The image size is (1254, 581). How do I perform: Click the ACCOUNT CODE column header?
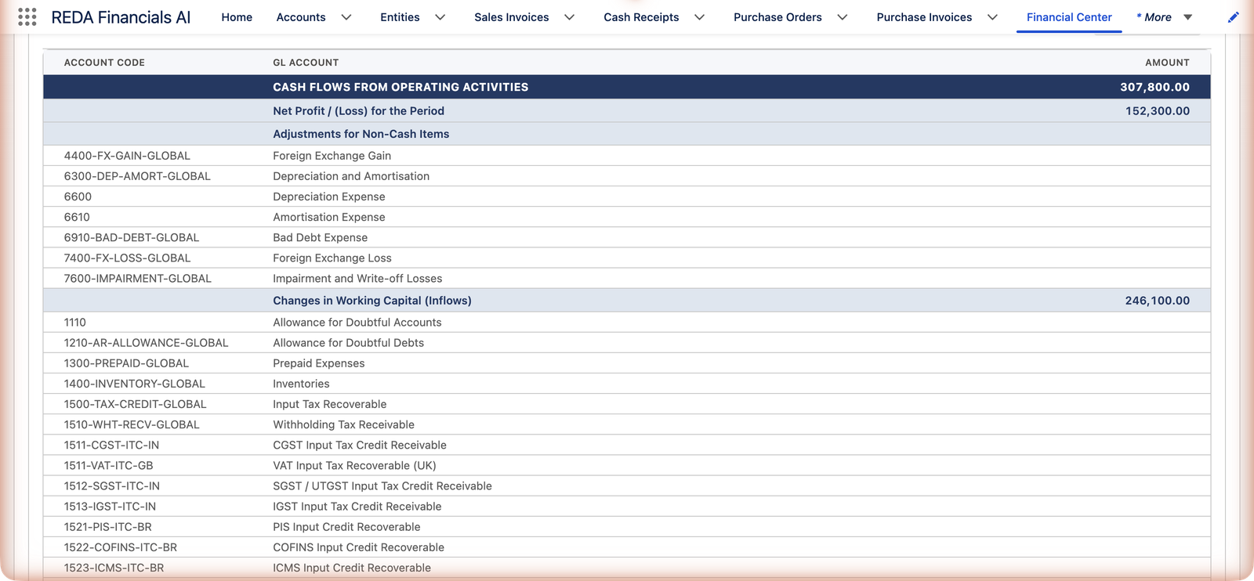104,63
